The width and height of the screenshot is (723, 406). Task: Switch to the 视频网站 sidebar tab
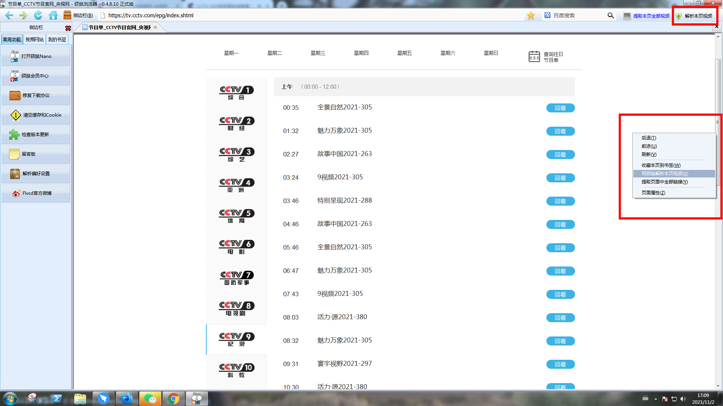(x=34, y=39)
